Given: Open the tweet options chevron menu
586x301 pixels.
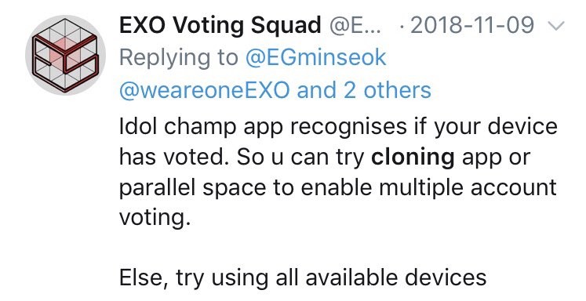Looking at the screenshot, I should 555,26.
